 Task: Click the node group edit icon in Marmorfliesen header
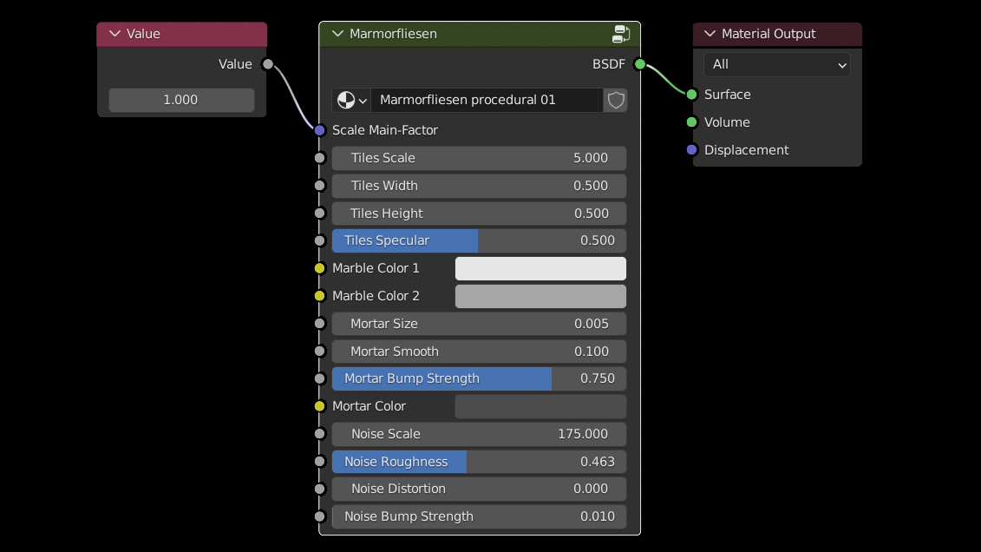click(621, 34)
